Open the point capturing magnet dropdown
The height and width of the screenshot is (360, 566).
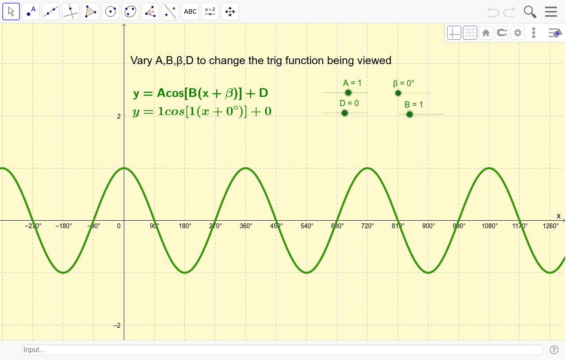click(501, 33)
